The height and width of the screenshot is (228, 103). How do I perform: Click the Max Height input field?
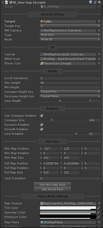[70, 83]
